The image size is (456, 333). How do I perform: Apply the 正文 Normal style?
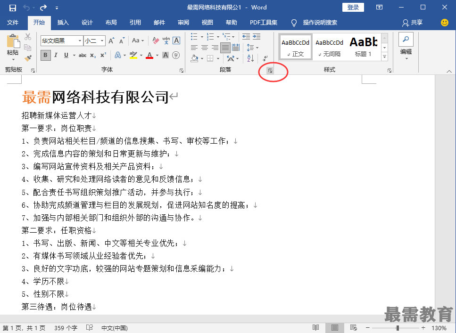(296, 47)
